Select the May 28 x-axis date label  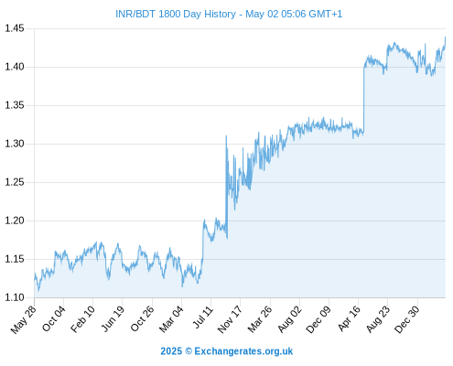[24, 319]
